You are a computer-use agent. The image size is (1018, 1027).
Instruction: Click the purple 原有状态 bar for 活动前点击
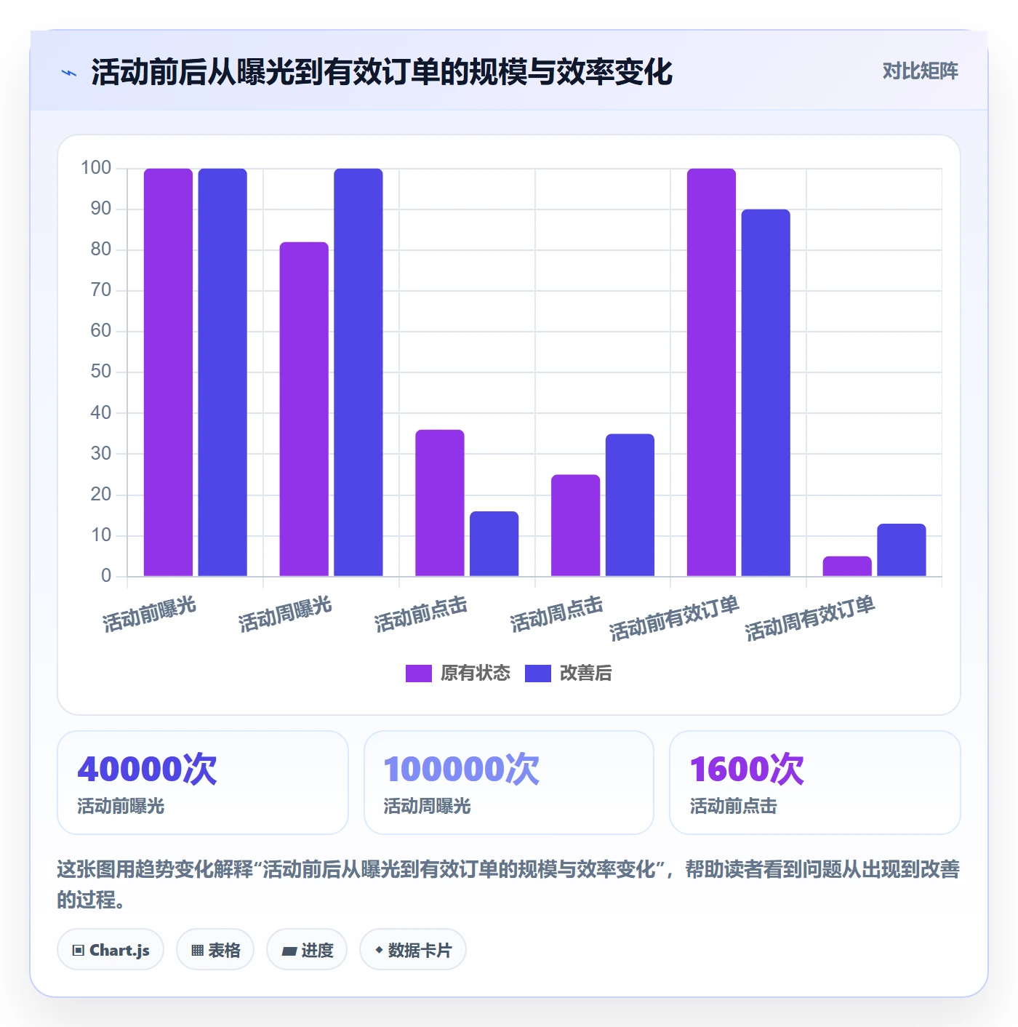point(440,503)
